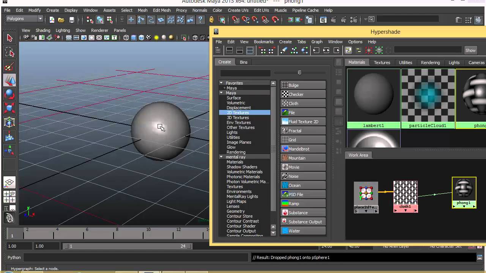Open Hypershade Bookmarks menu
The width and height of the screenshot is (486, 273).
264,42
